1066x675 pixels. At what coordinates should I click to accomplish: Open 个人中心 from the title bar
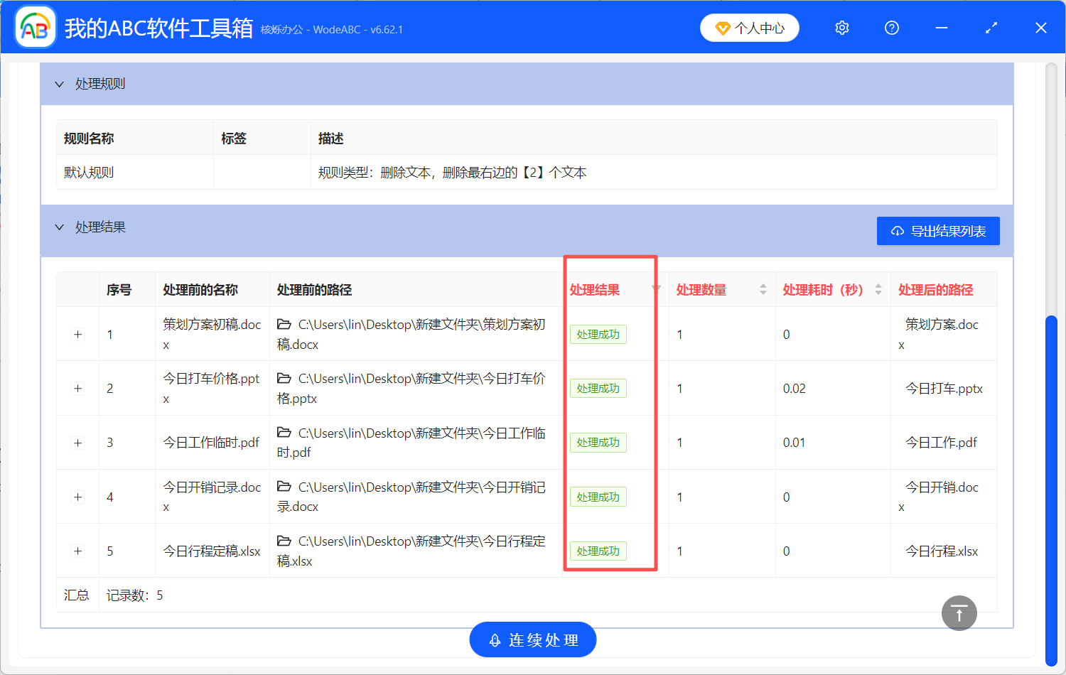pos(750,27)
